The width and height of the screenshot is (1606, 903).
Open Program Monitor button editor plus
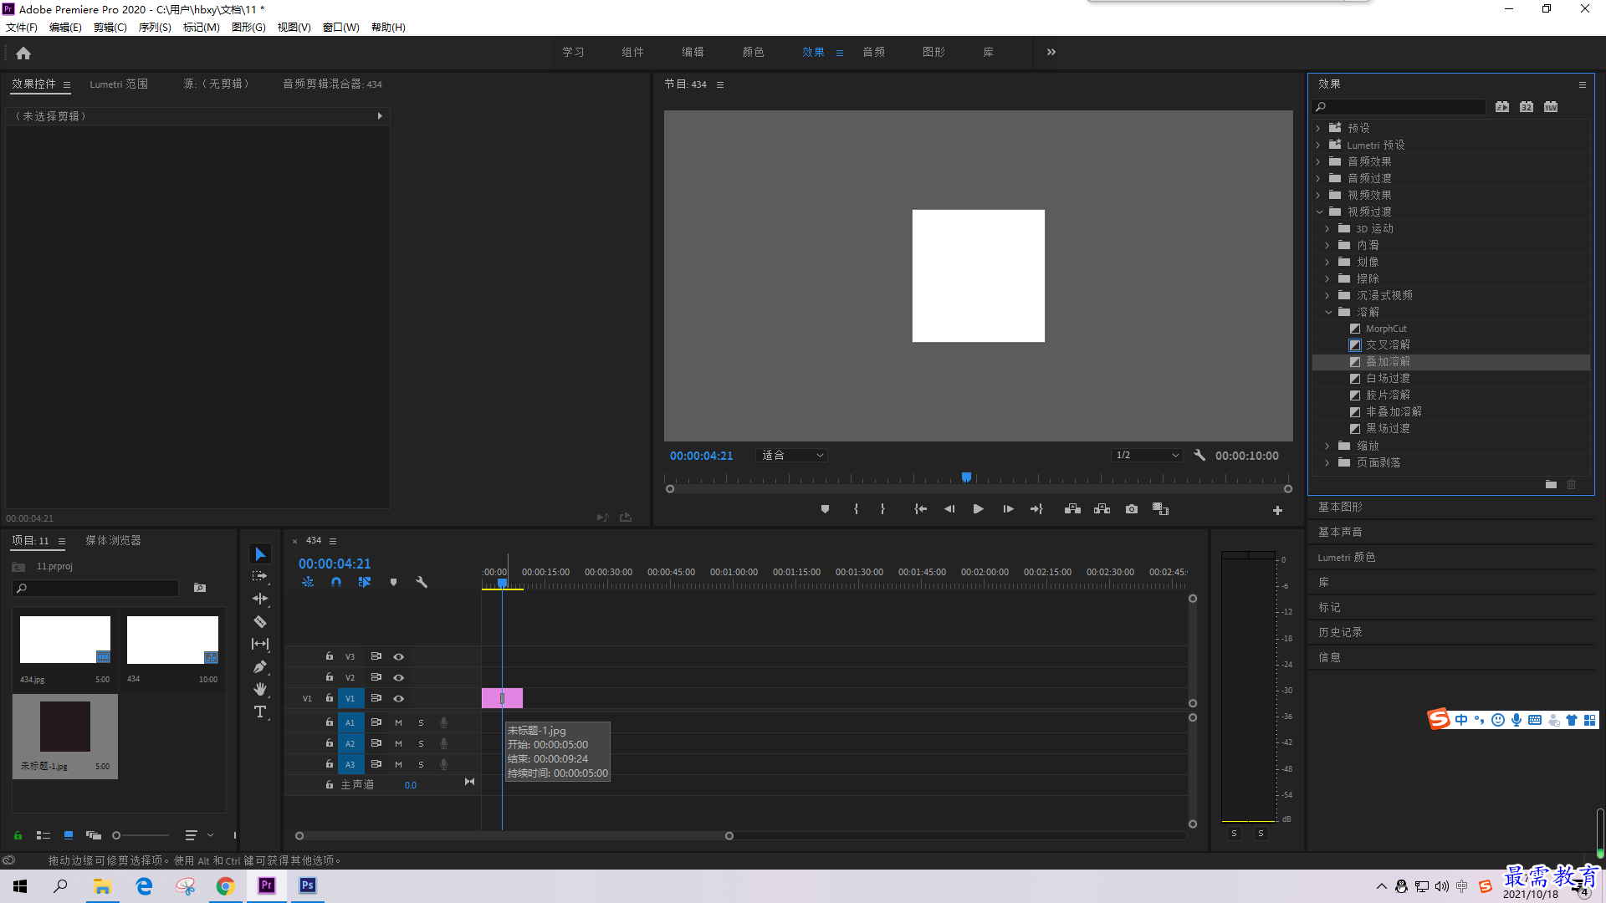coord(1277,510)
